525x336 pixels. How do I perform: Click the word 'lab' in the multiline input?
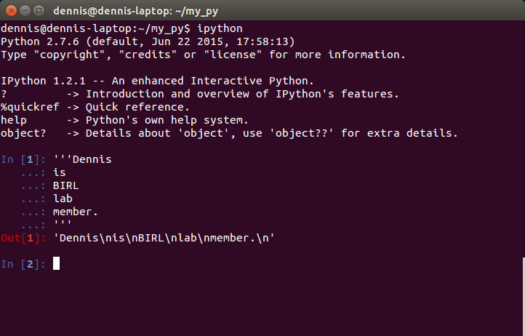[x=63, y=199]
